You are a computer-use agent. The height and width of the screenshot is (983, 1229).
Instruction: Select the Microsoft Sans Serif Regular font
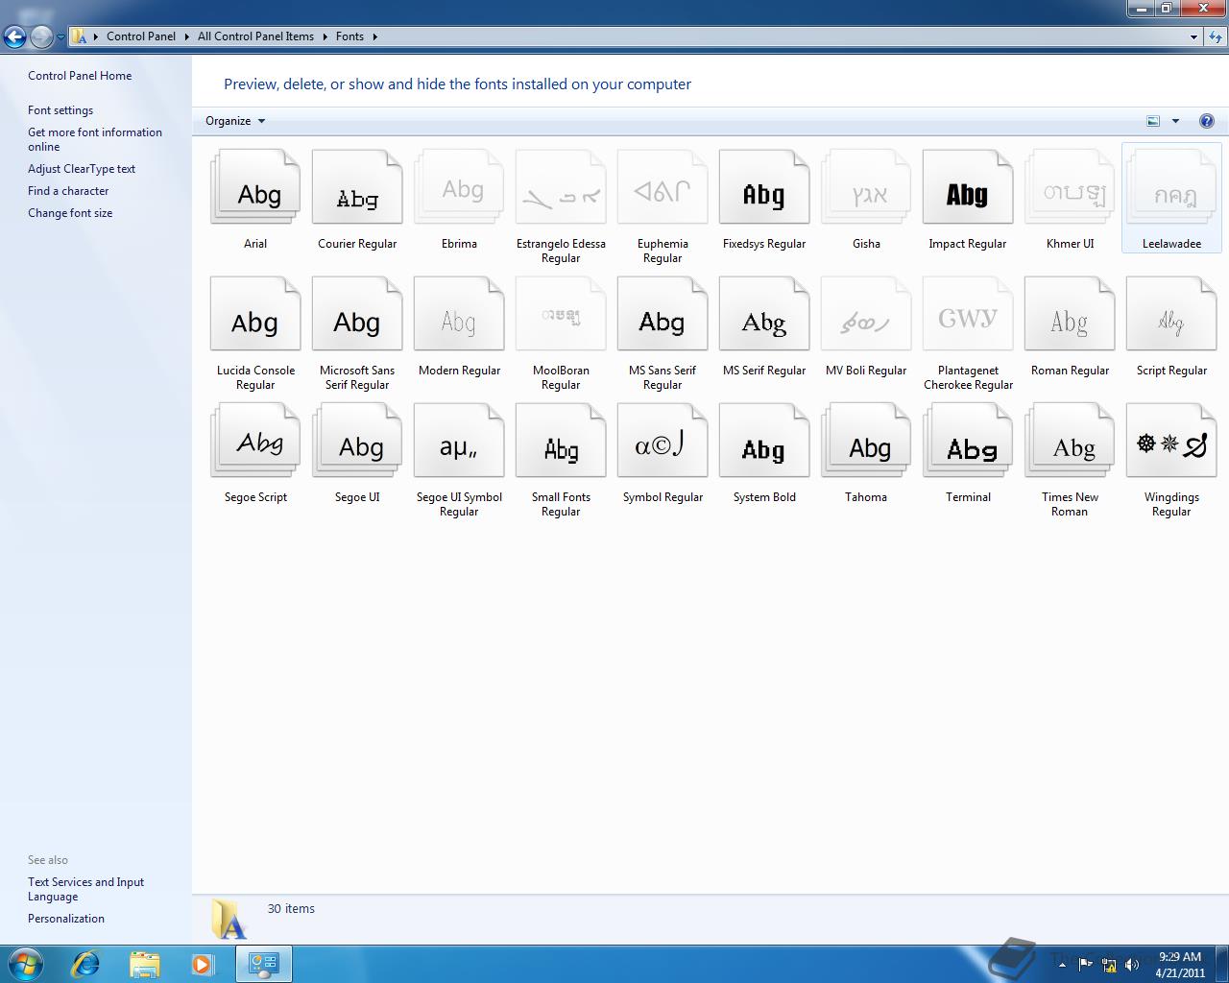click(x=357, y=315)
